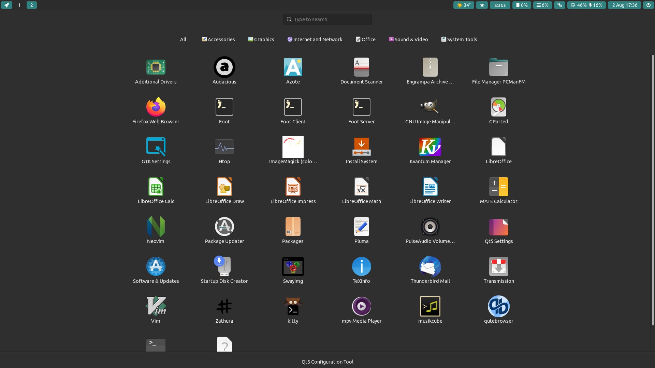Open Transmission torrent client

pos(499,270)
